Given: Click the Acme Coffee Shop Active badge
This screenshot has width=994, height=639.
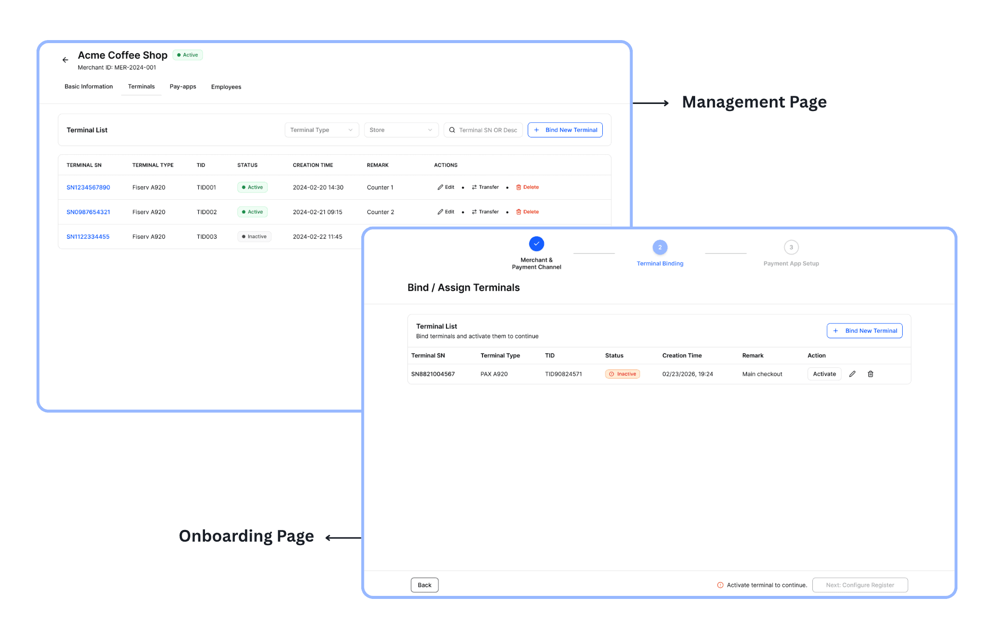Looking at the screenshot, I should tap(188, 55).
